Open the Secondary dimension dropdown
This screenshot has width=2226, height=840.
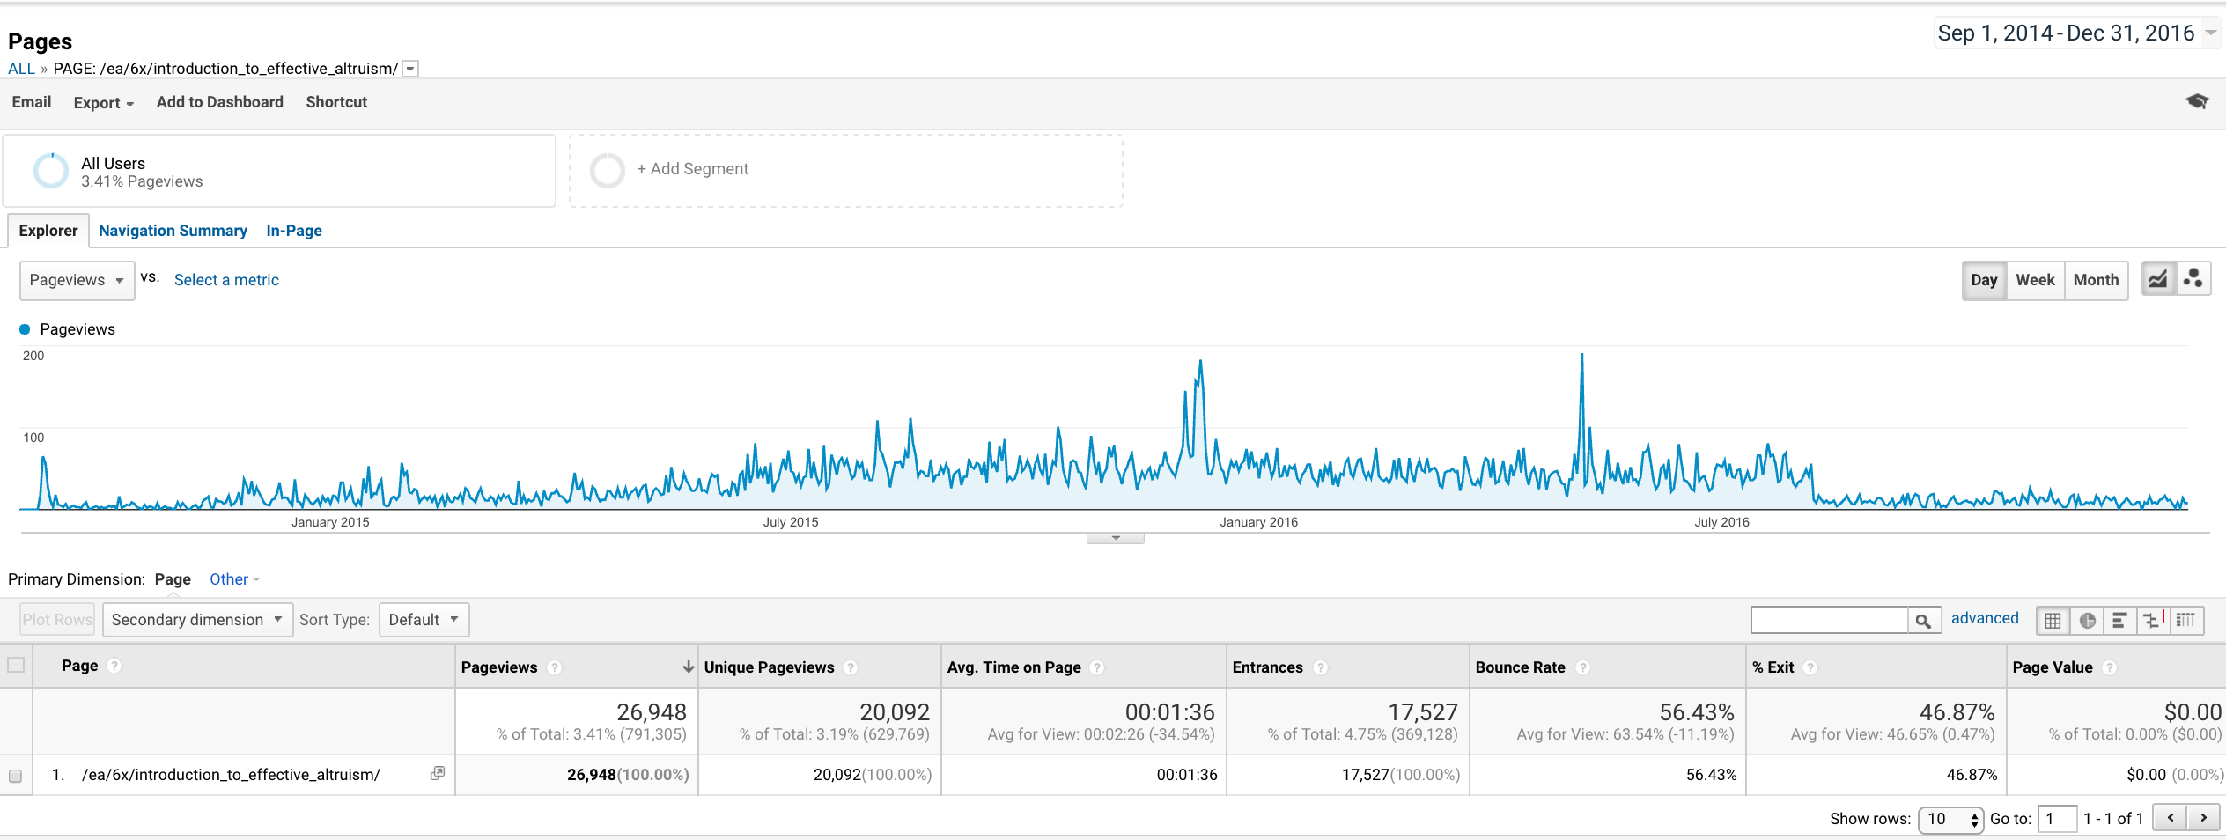197,620
